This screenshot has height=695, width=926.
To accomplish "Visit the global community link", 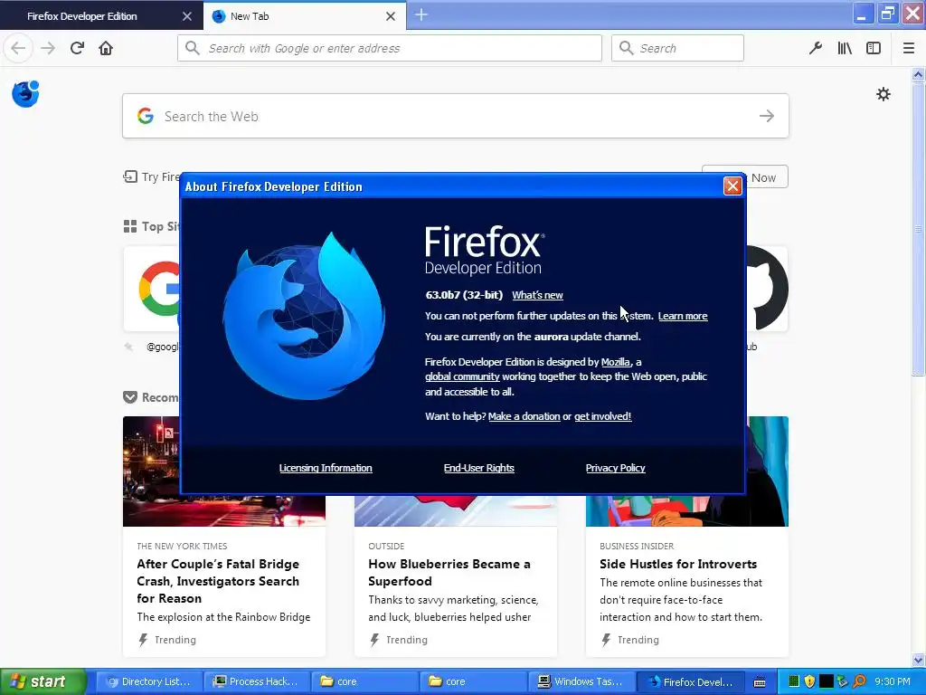I will tap(462, 376).
